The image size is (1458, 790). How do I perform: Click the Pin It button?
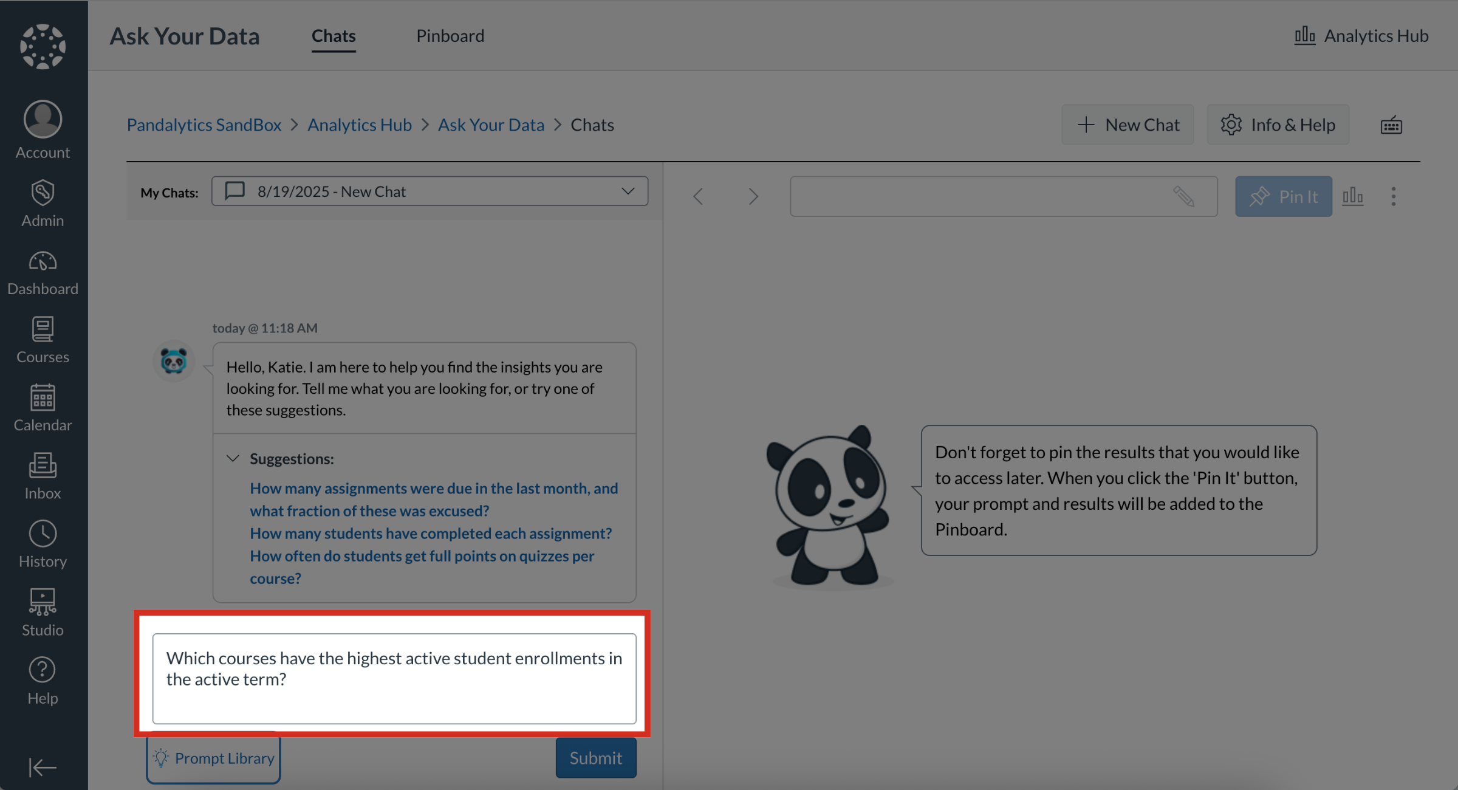[x=1284, y=196]
